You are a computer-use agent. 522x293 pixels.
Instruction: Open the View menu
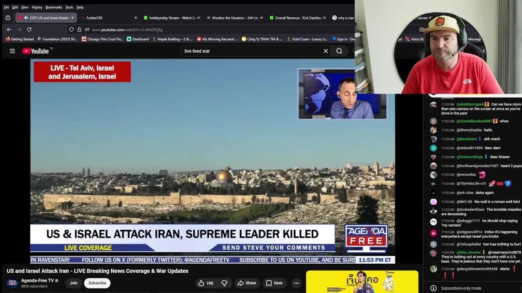pyautogui.click(x=25, y=7)
